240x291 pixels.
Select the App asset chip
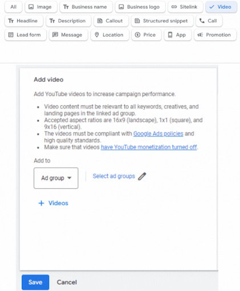178,35
